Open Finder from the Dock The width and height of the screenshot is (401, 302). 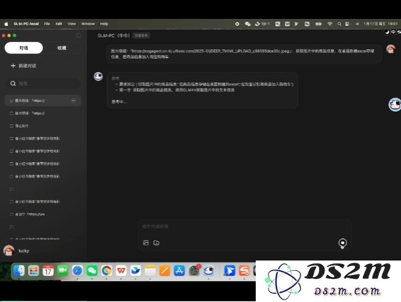tap(19, 270)
